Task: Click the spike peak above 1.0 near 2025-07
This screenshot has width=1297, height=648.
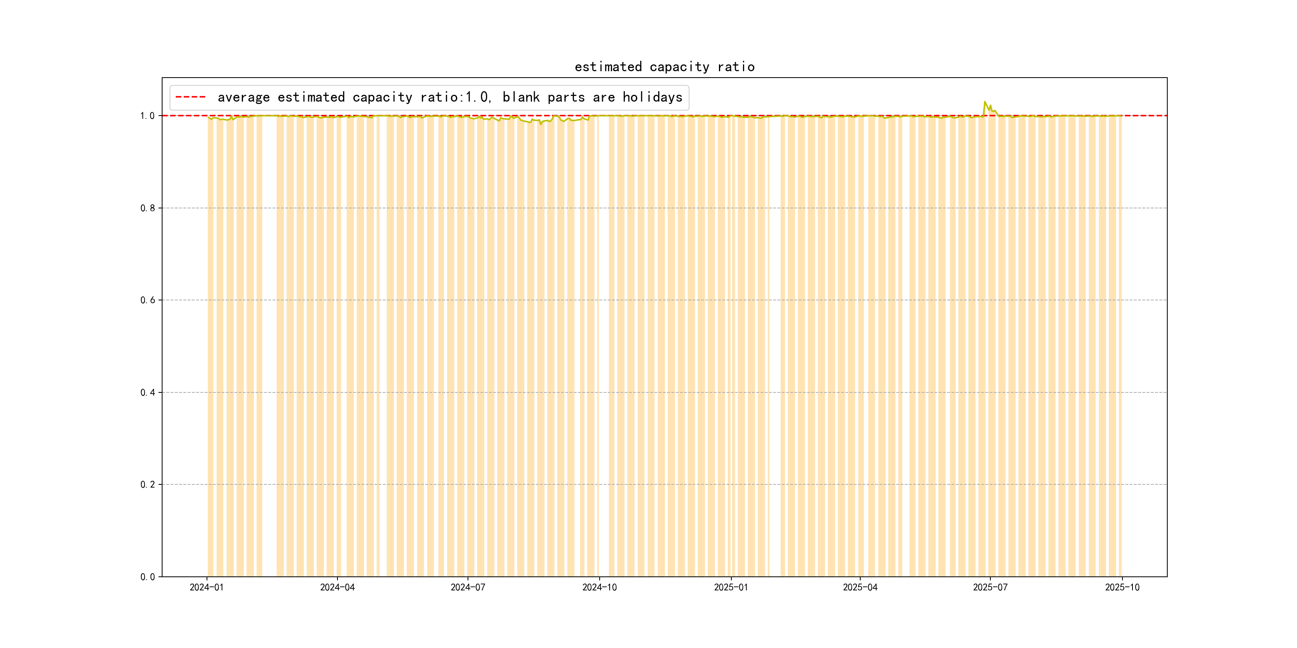Action: (985, 102)
